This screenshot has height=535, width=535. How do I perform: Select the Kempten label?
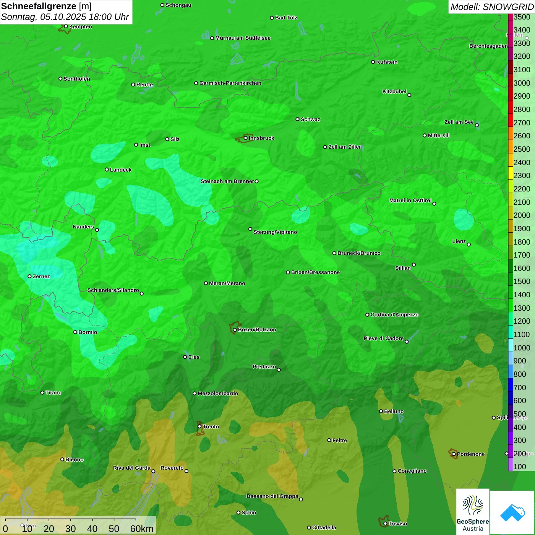pyautogui.click(x=80, y=26)
